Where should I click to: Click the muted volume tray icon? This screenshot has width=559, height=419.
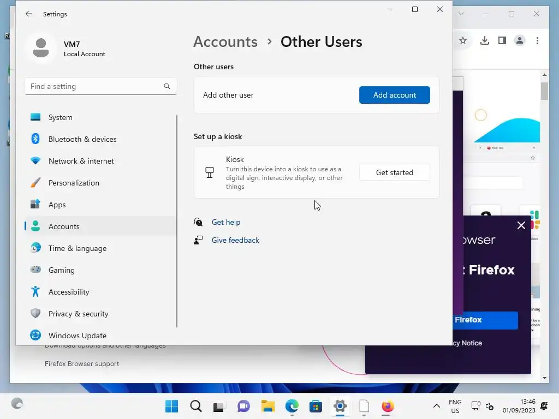(x=490, y=406)
